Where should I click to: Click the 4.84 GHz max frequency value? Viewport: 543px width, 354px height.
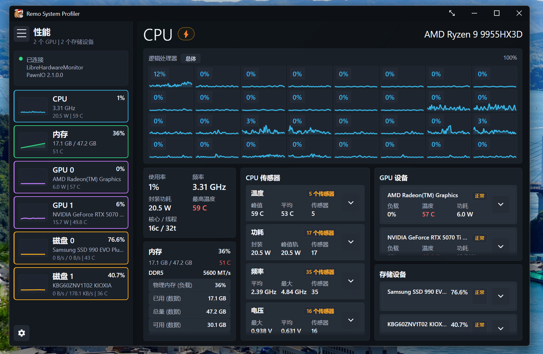click(x=294, y=292)
